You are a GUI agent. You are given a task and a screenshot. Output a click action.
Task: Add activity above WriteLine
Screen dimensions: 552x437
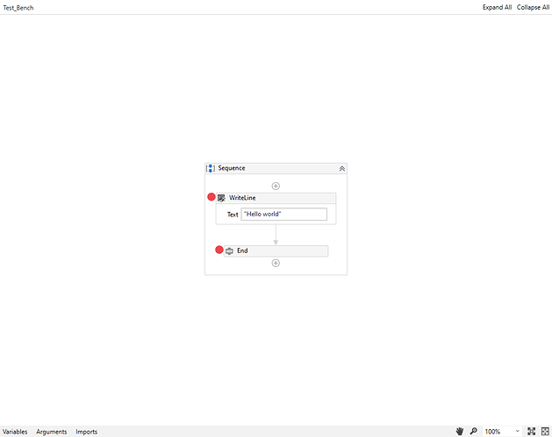pos(276,186)
